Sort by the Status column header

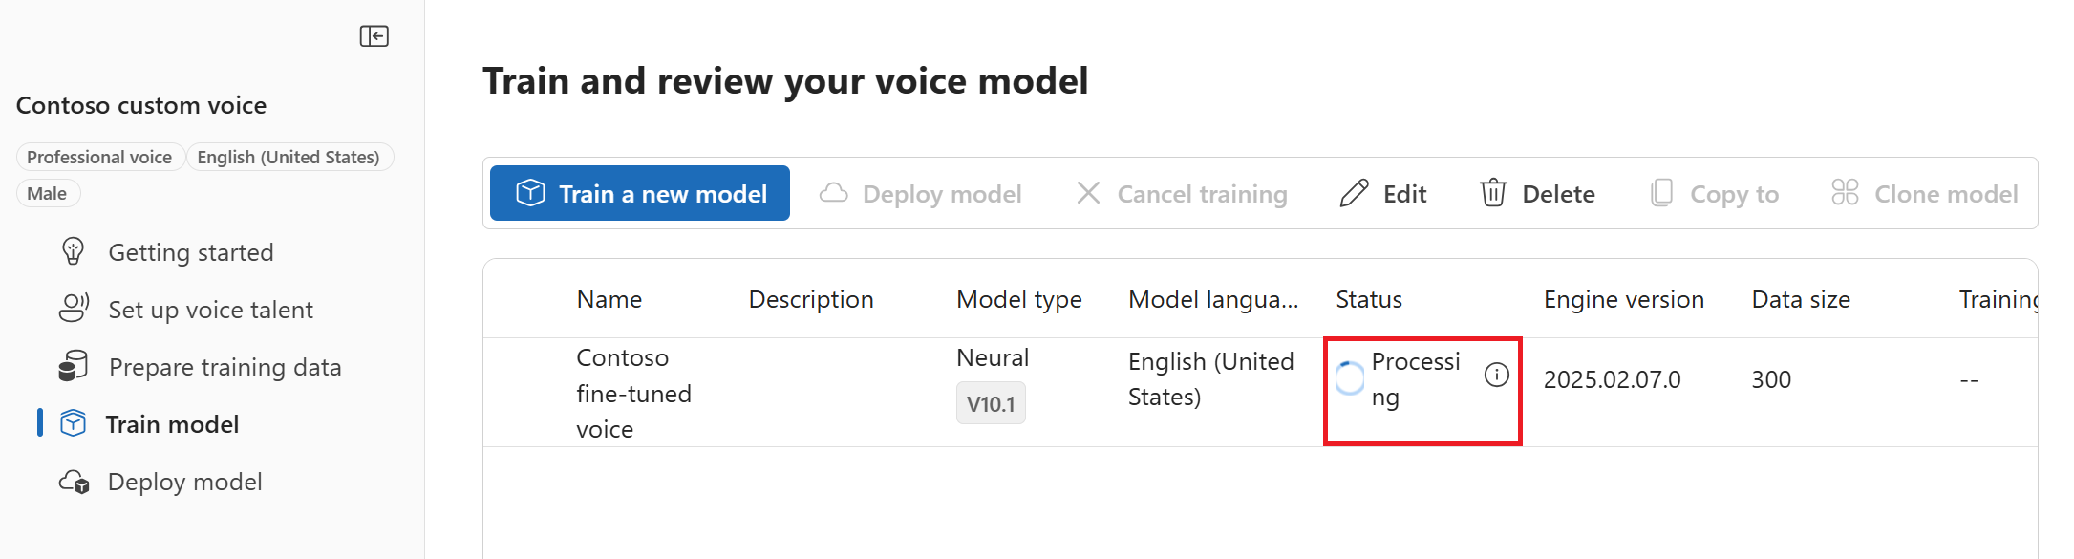click(x=1368, y=299)
